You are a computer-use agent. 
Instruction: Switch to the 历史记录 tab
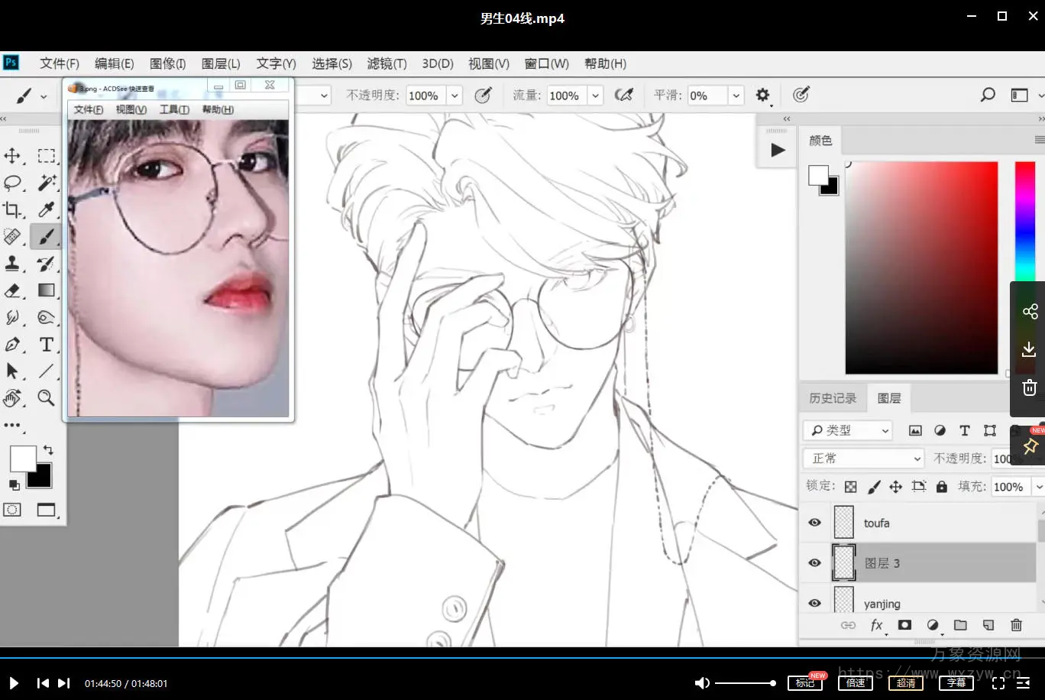[833, 398]
